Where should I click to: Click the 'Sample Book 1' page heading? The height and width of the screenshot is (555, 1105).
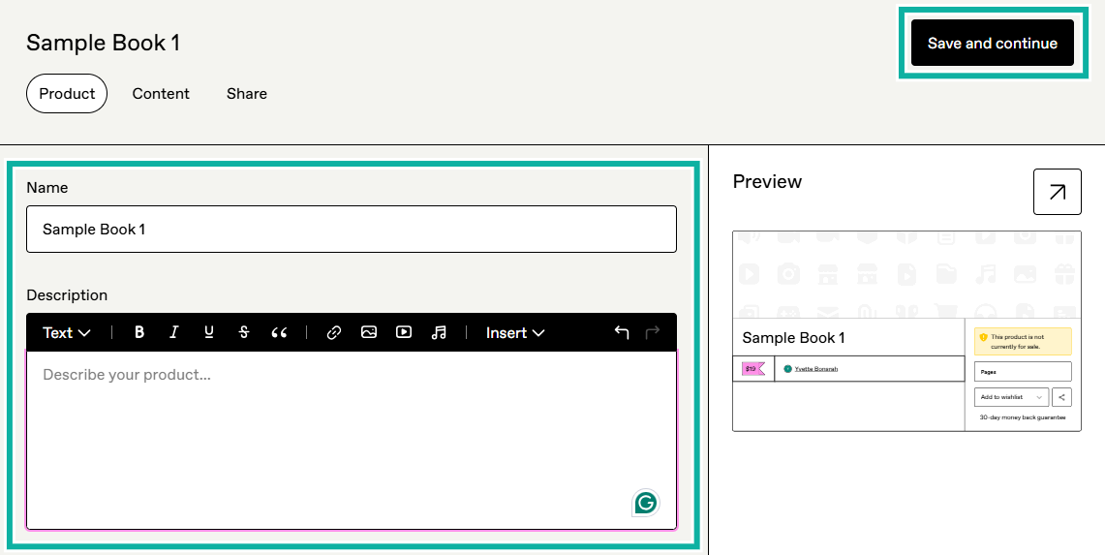click(x=103, y=43)
